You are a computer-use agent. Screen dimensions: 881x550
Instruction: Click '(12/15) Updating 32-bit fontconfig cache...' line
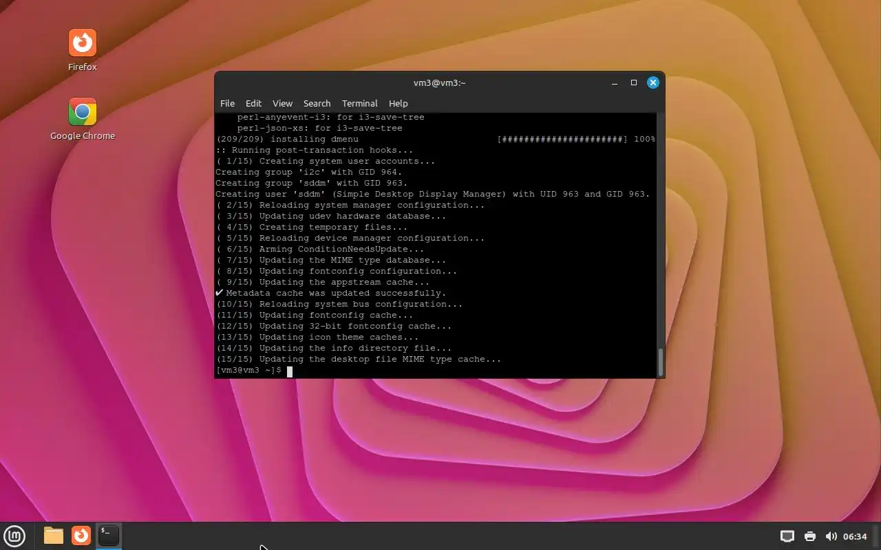tap(334, 327)
